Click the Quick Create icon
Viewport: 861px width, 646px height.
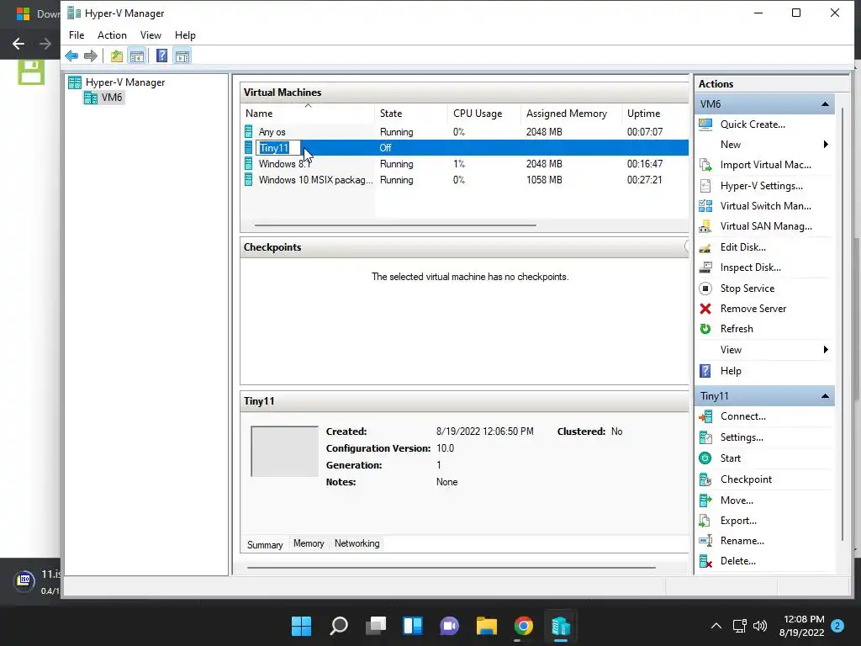point(705,124)
